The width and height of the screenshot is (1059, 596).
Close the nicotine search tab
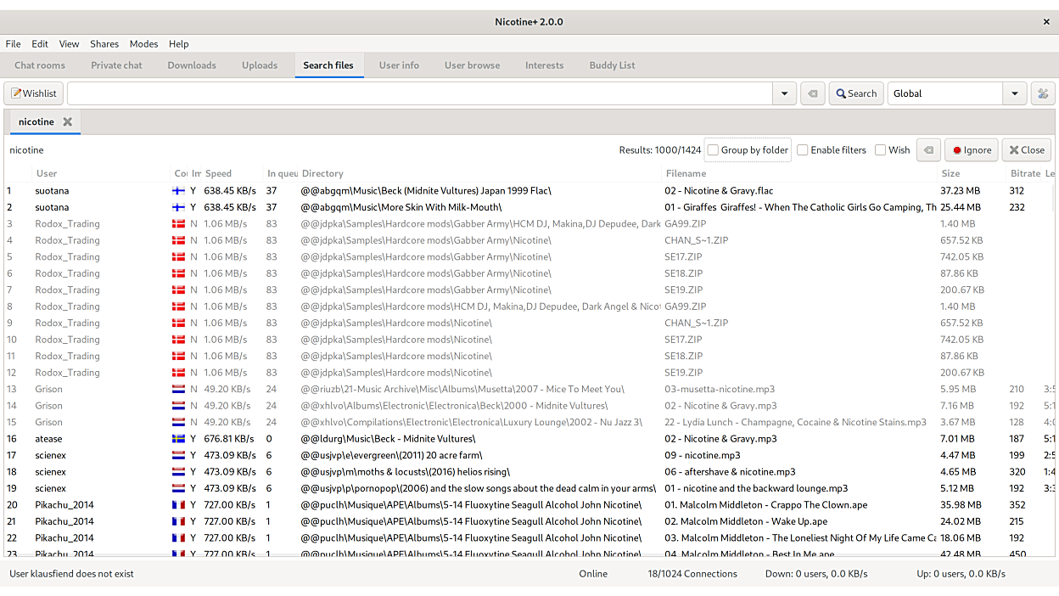68,121
